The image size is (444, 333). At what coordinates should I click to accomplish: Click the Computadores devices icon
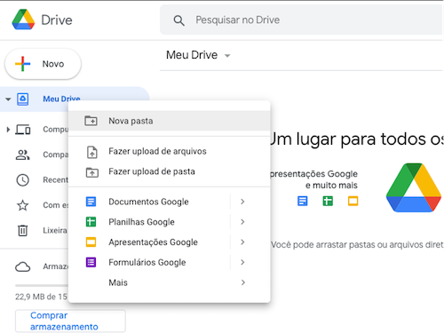point(23,130)
